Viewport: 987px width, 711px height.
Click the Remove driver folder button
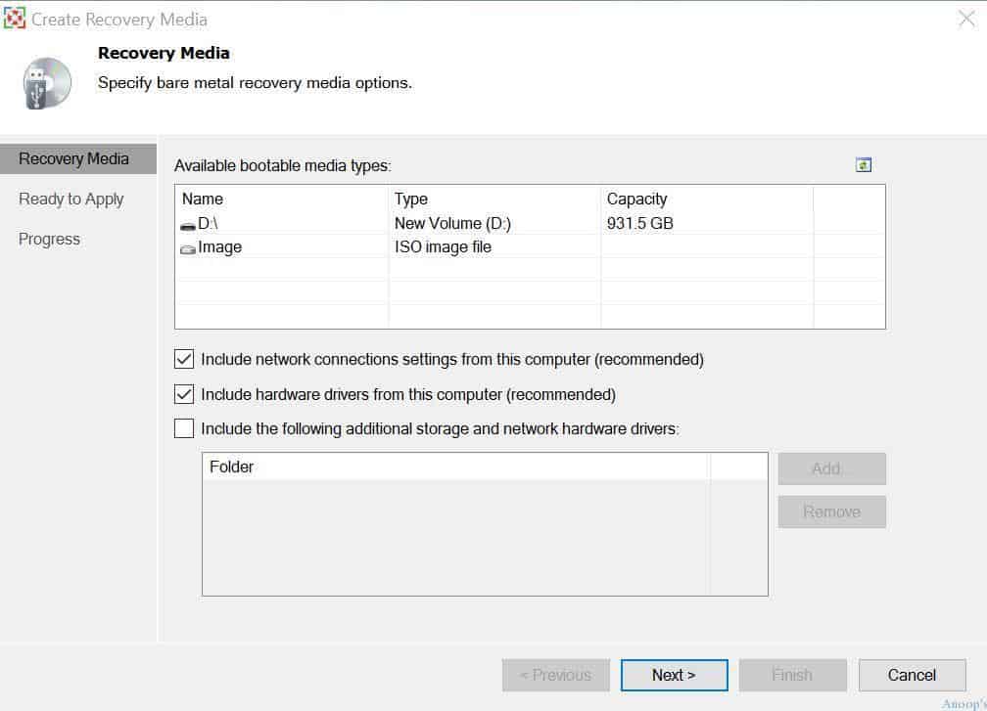[x=831, y=511]
